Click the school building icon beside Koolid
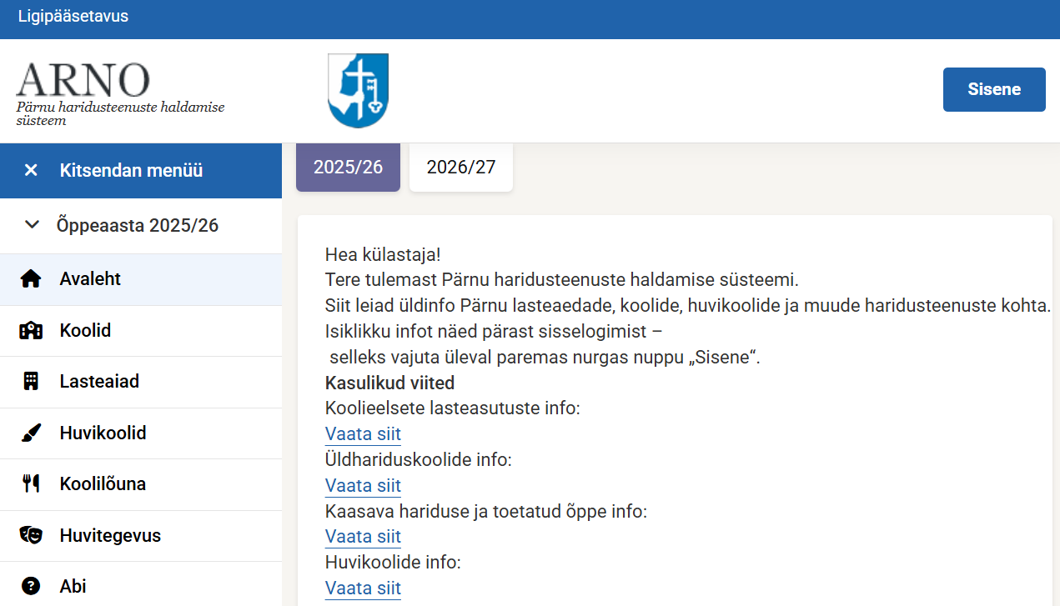Image resolution: width=1060 pixels, height=606 pixels. click(x=31, y=331)
